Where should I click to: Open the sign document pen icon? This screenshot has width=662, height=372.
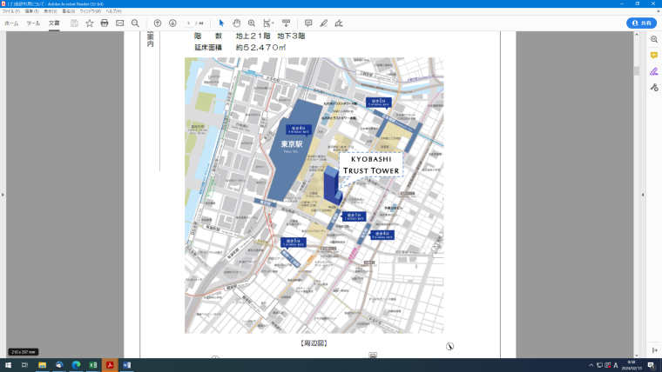(x=339, y=23)
